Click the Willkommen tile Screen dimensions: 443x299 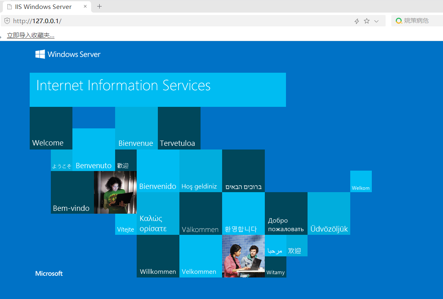pos(158,256)
